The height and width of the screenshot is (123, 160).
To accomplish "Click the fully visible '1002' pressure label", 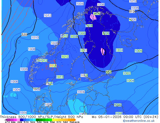I will pos(127,73).
